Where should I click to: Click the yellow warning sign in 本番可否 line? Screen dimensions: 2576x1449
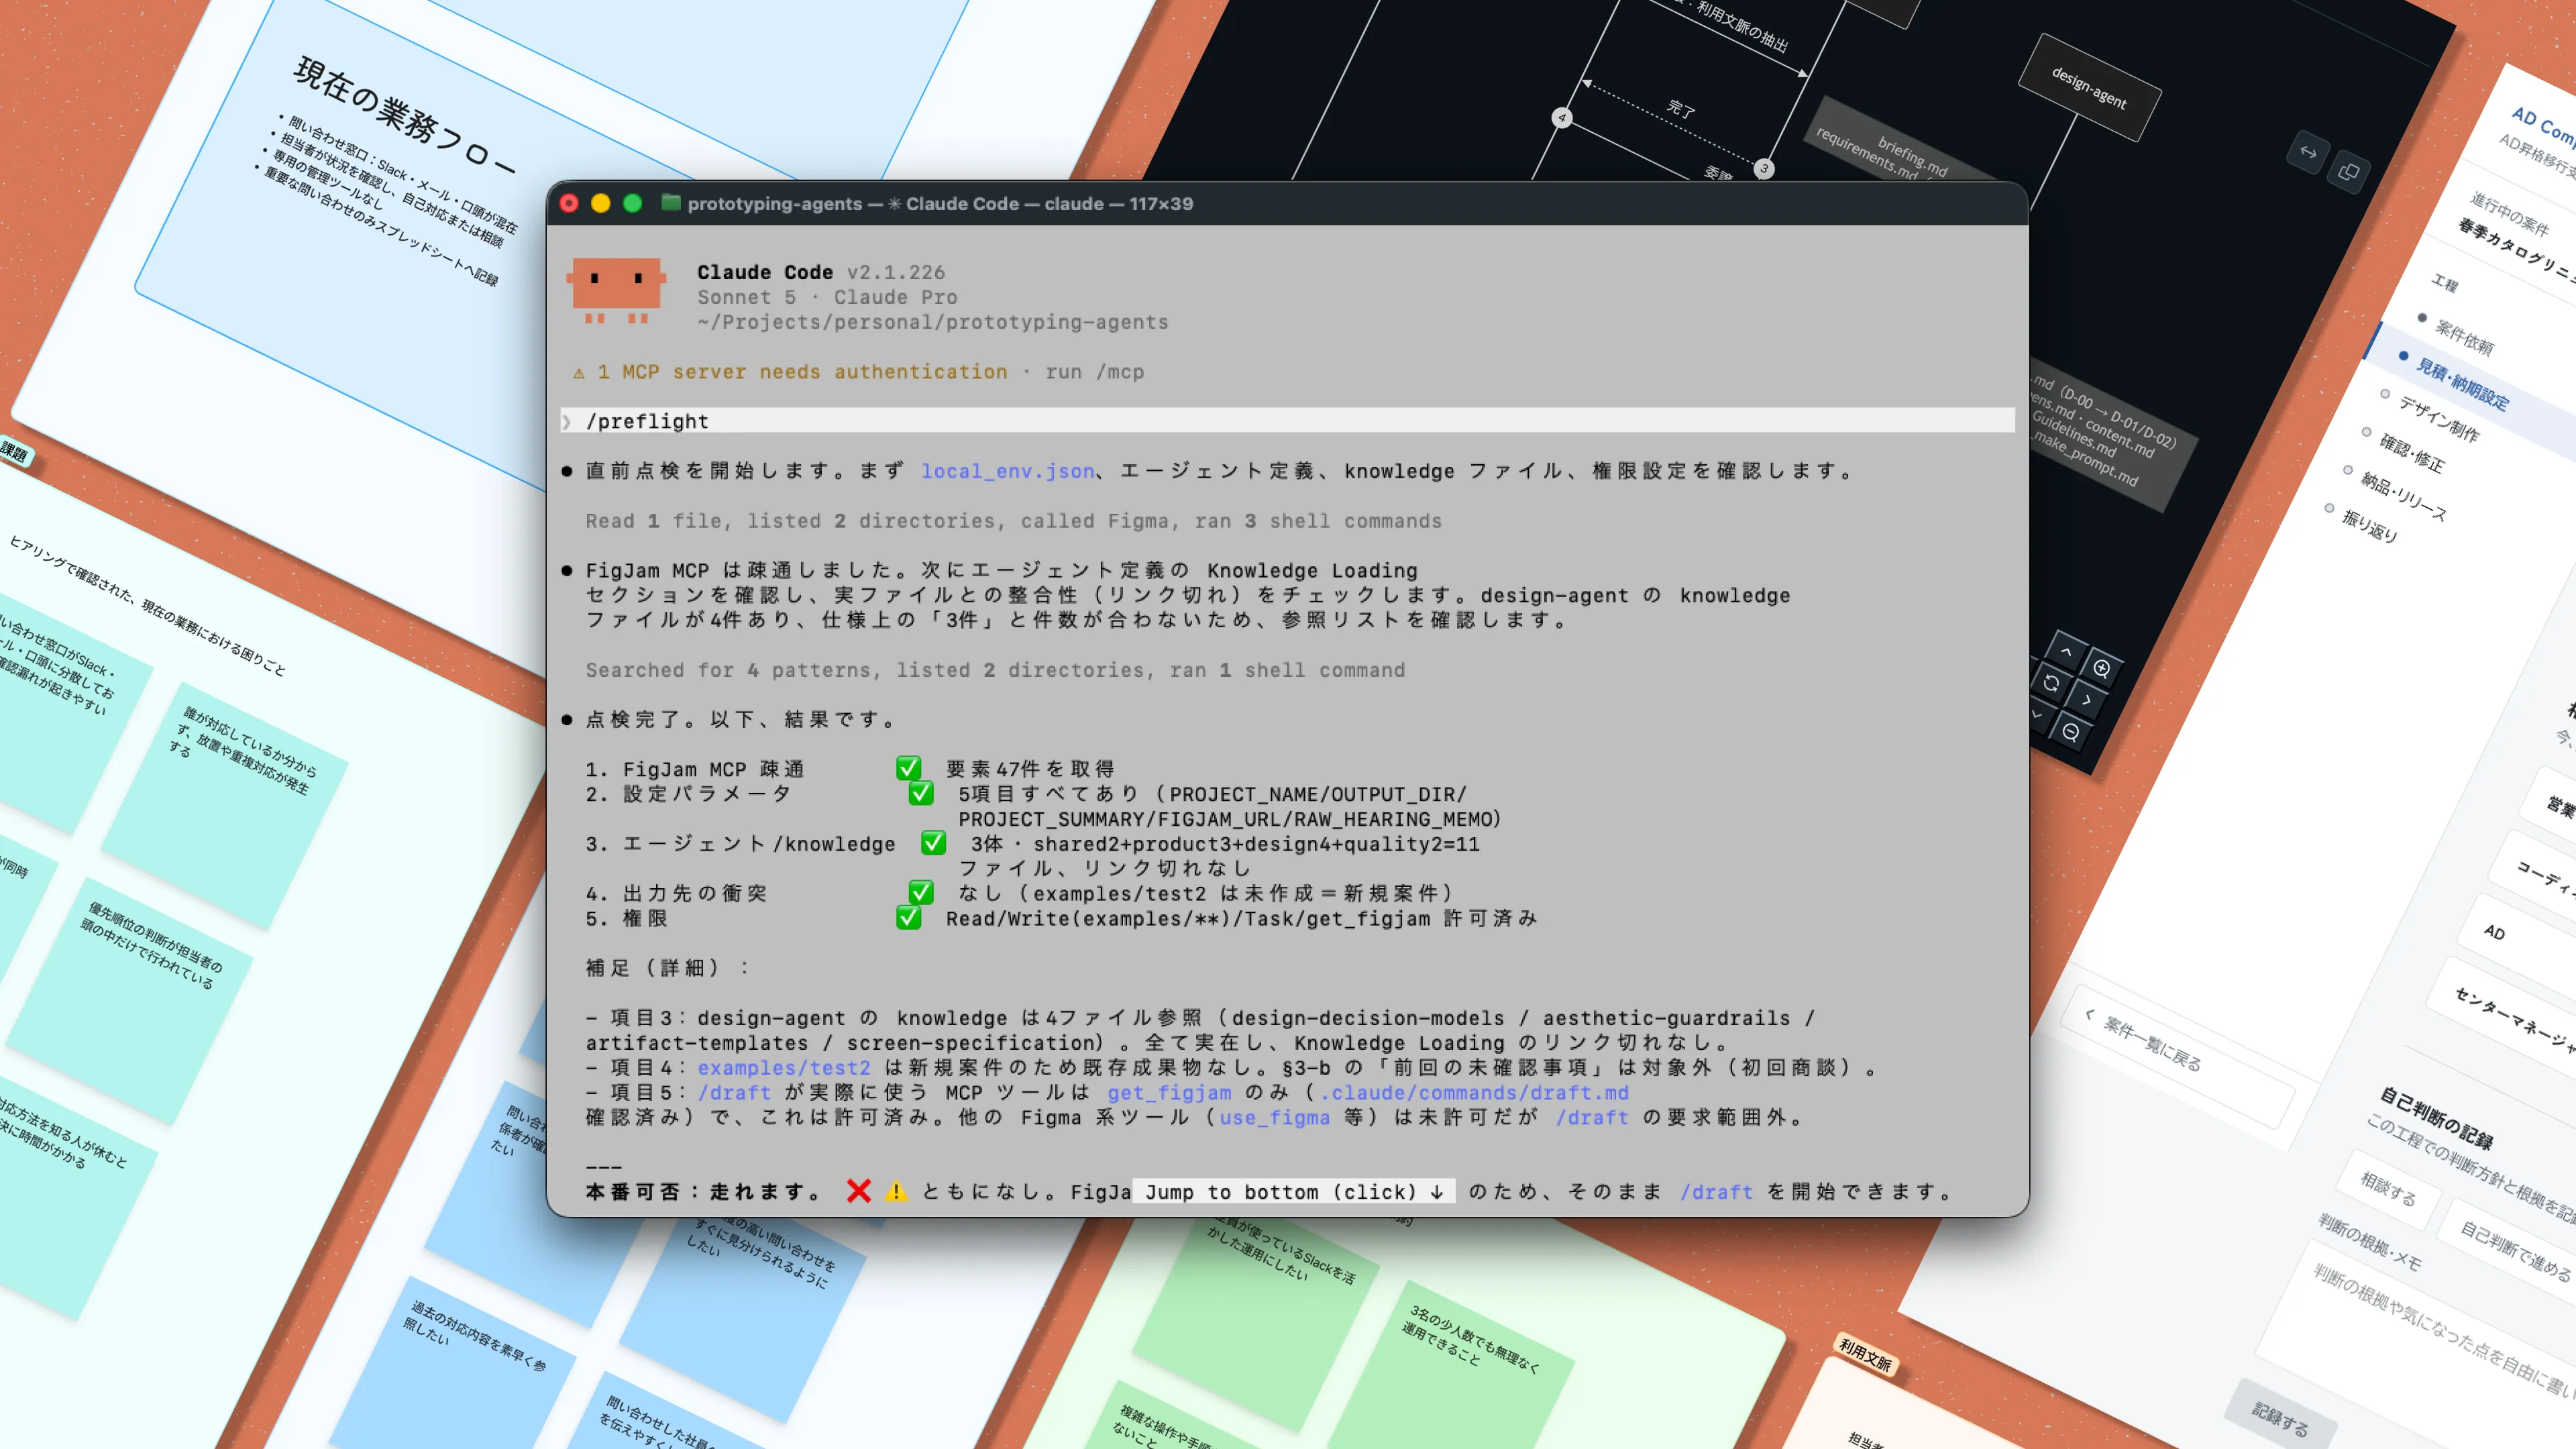896,1191
